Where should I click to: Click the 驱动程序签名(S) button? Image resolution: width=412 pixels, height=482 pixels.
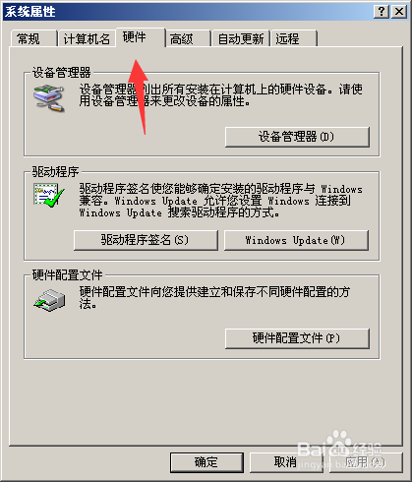point(146,240)
